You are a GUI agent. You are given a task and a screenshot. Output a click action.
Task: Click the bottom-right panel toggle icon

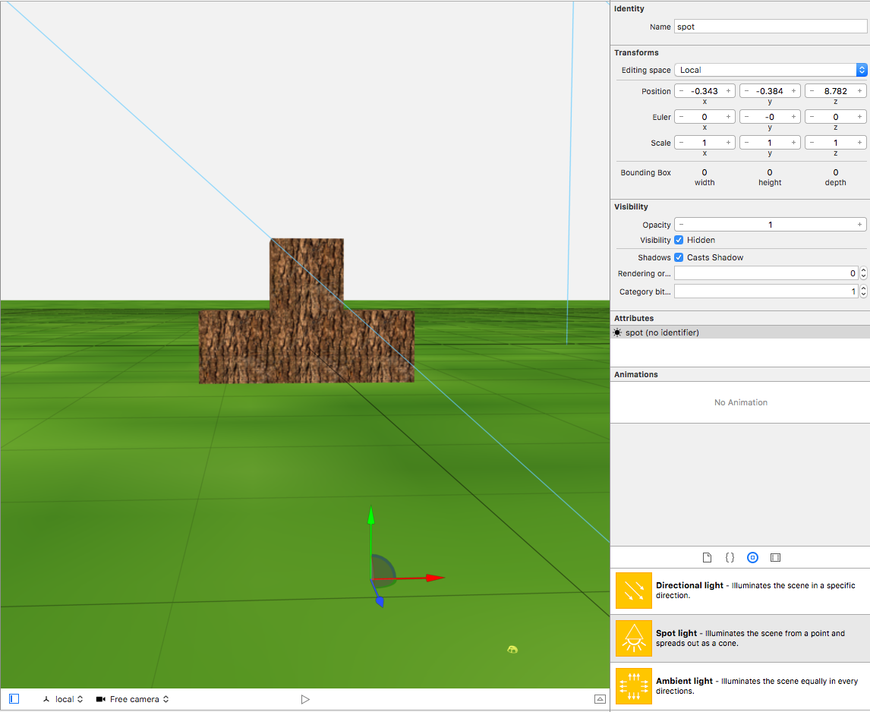click(x=600, y=699)
